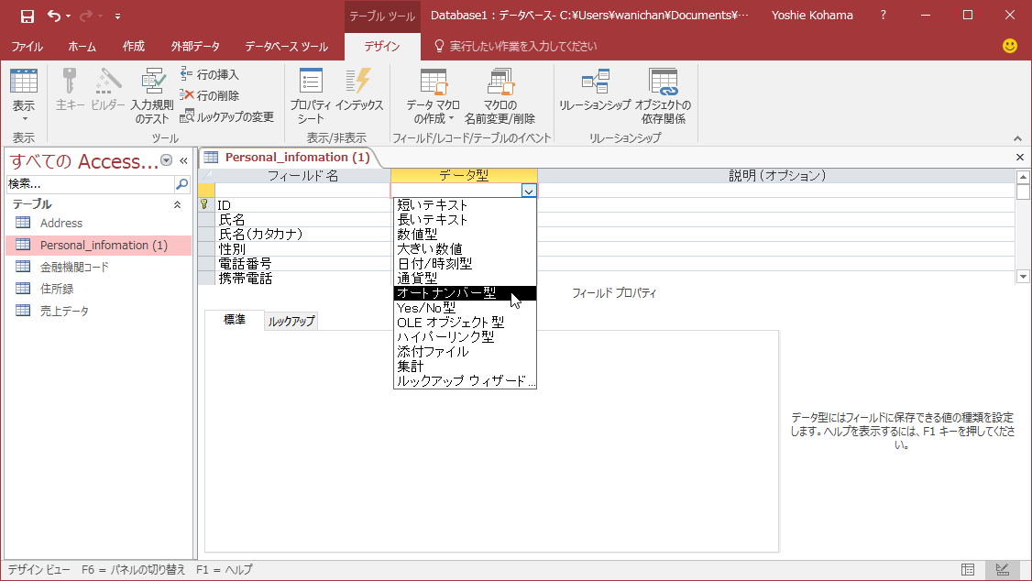Click the Undo arrow icon
This screenshot has width=1032, height=581.
coord(54,16)
